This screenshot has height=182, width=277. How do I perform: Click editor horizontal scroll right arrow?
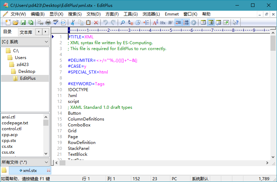click(267, 163)
